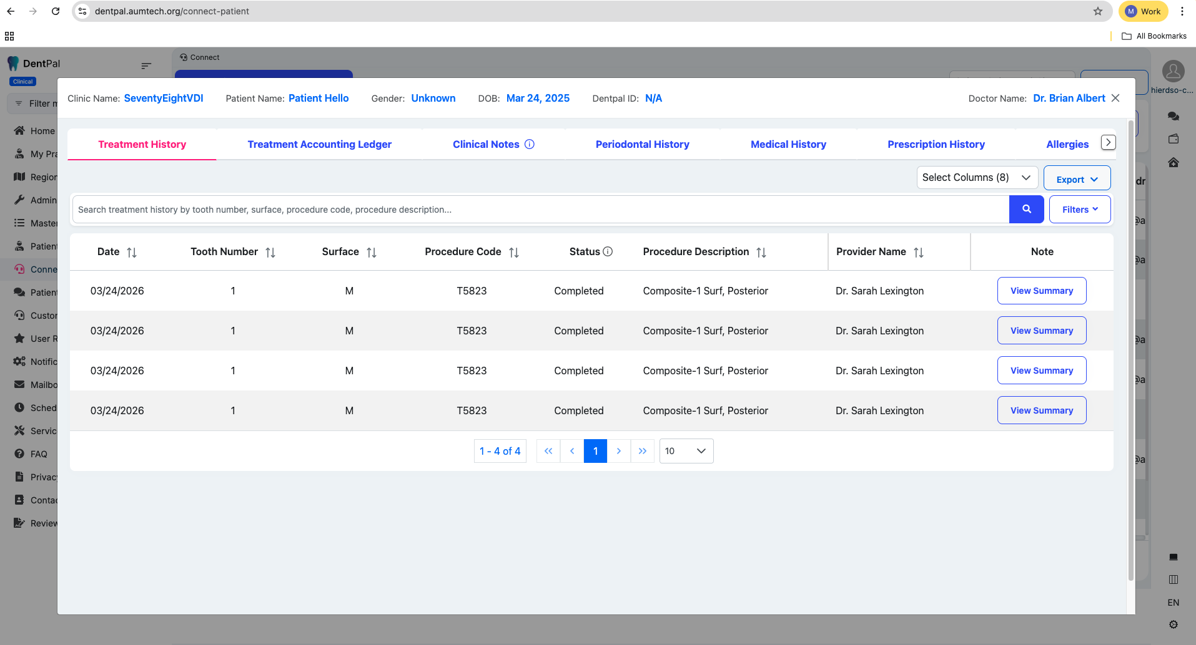Click the Status column info icon
Image resolution: width=1196 pixels, height=645 pixels.
pos(608,251)
